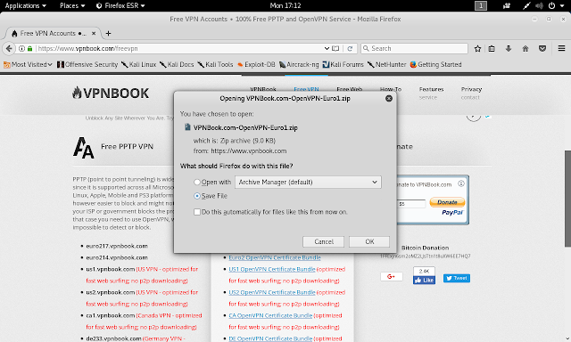The image size is (571, 342).
Task: Open the URL bar history dropdown arrow
Action: pyautogui.click(x=327, y=48)
